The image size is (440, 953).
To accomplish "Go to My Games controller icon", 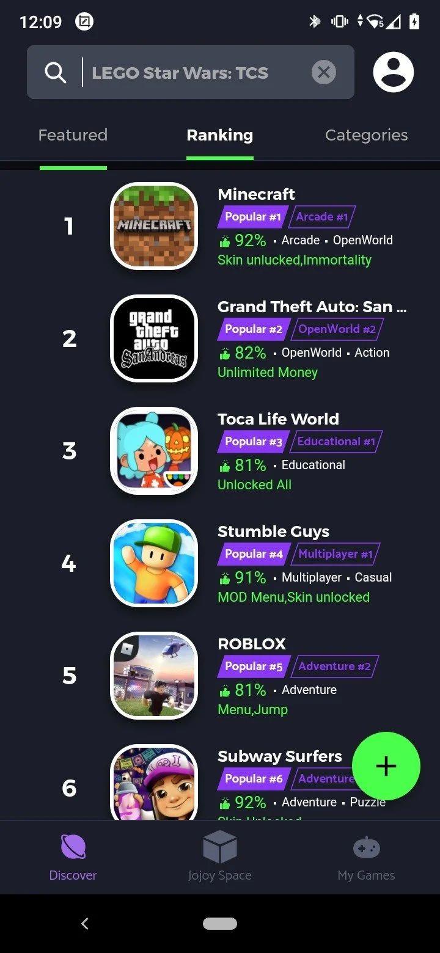I will click(367, 847).
